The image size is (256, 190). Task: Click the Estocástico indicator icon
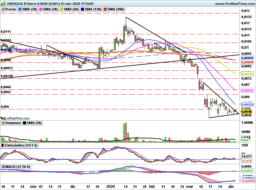pyautogui.click(x=3, y=145)
